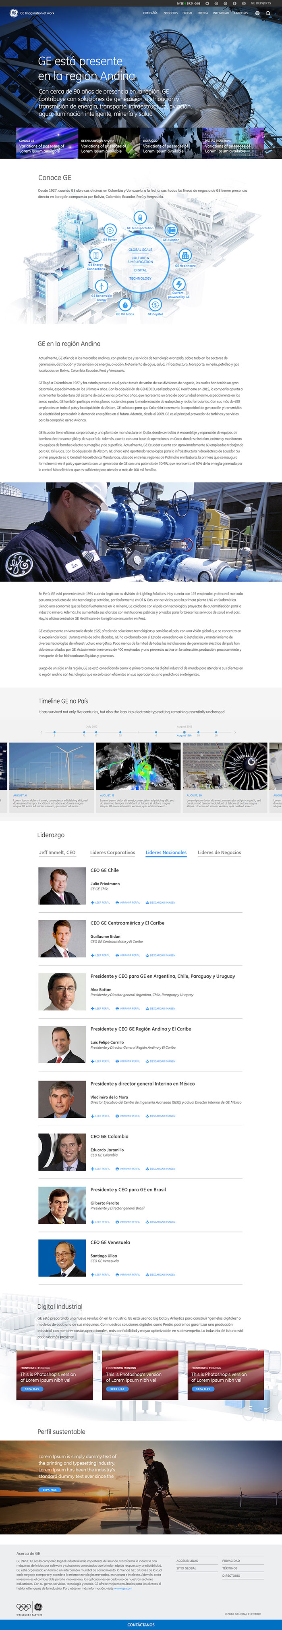
Task: Click the CONTÁCTANOS bar at page bottom
Action: pos(141,1625)
